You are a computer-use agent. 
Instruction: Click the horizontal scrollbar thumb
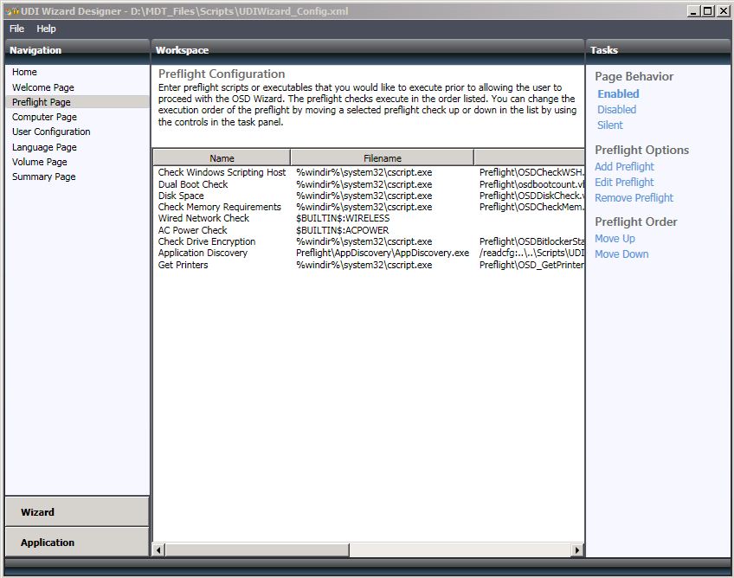(x=257, y=550)
